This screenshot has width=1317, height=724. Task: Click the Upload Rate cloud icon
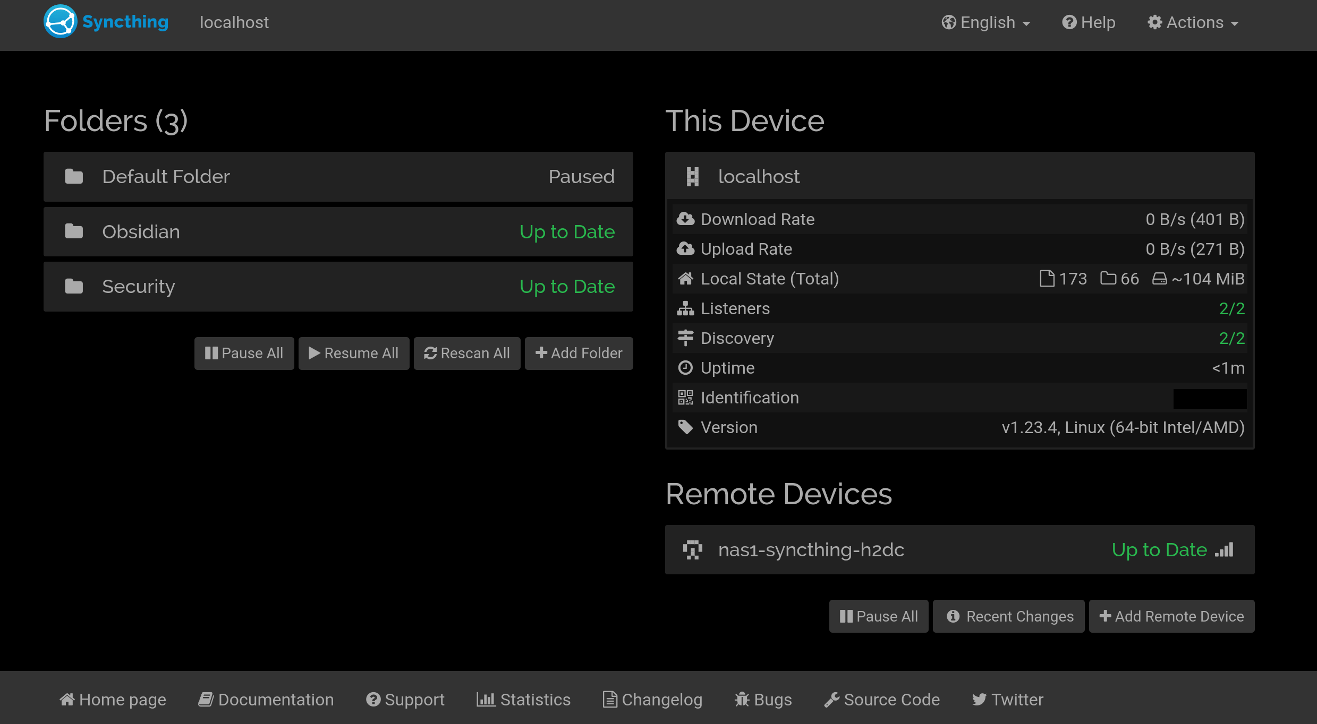point(686,248)
